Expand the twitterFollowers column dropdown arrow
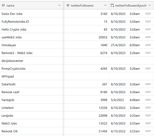Viewport: 154px width, 136px height. click(105, 5)
